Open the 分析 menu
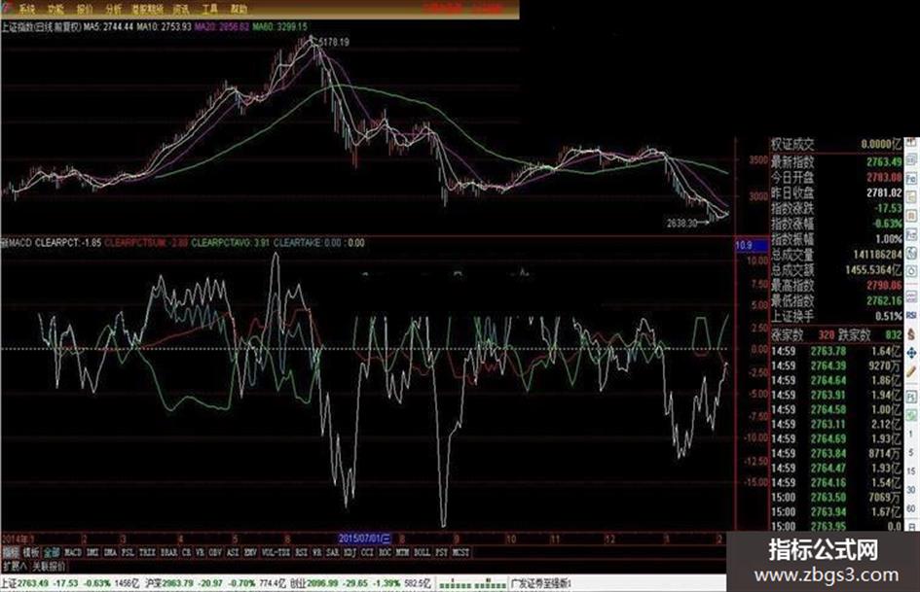The height and width of the screenshot is (592, 920). click(114, 9)
